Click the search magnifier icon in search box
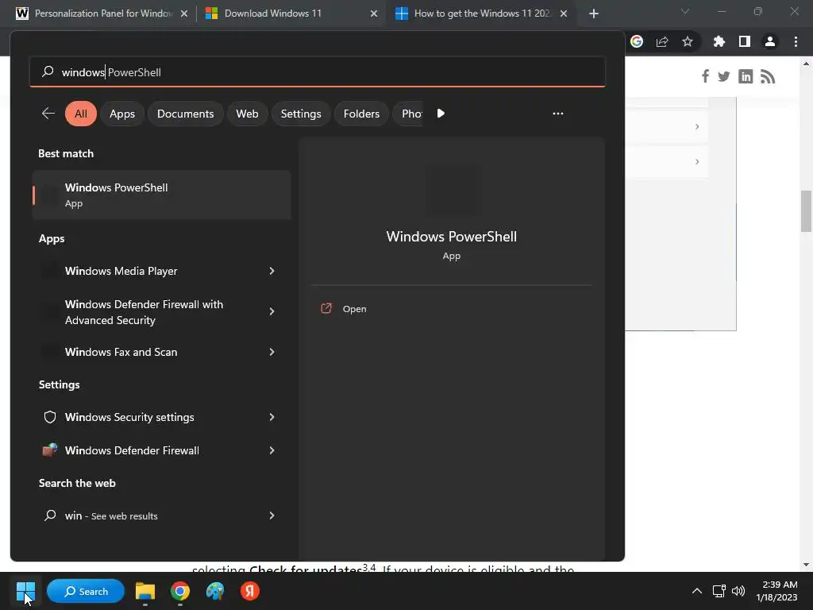 tap(48, 71)
